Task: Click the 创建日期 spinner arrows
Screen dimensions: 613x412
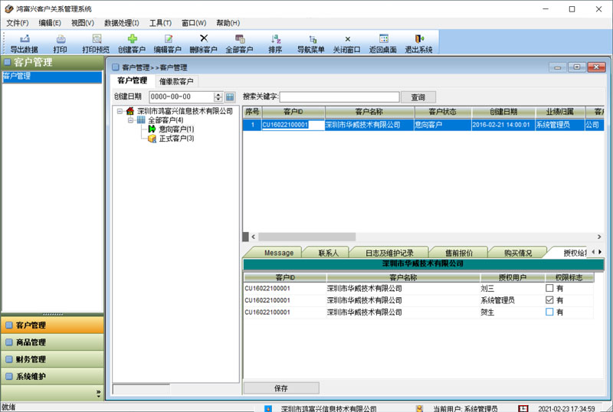Action: [218, 97]
